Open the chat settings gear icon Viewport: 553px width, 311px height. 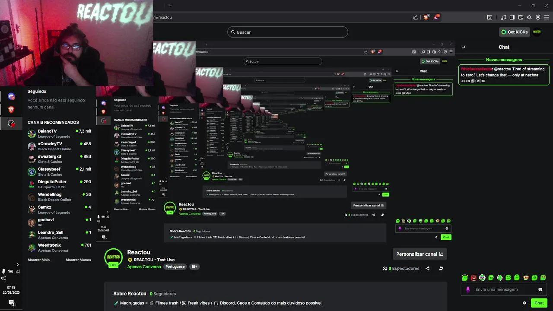click(x=524, y=303)
